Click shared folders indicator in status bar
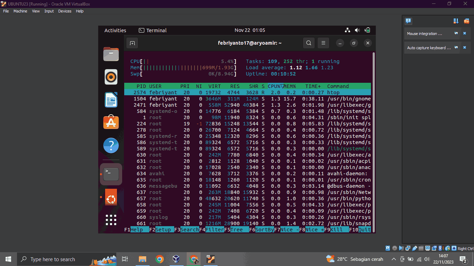The width and height of the screenshot is (474, 266). point(421,248)
